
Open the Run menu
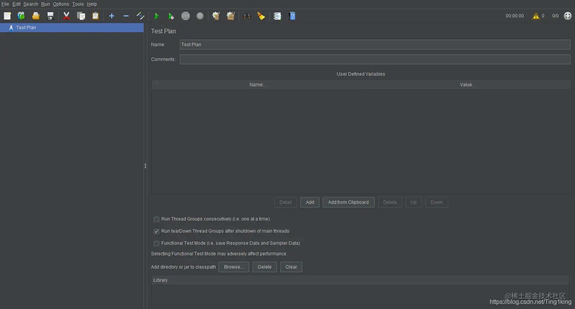click(46, 4)
